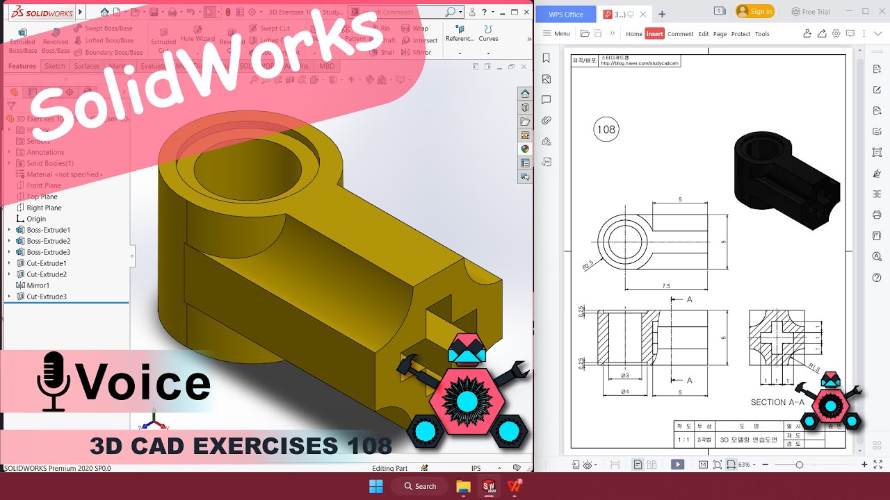Open WPS Home tab
890x500 pixels.
pos(634,34)
